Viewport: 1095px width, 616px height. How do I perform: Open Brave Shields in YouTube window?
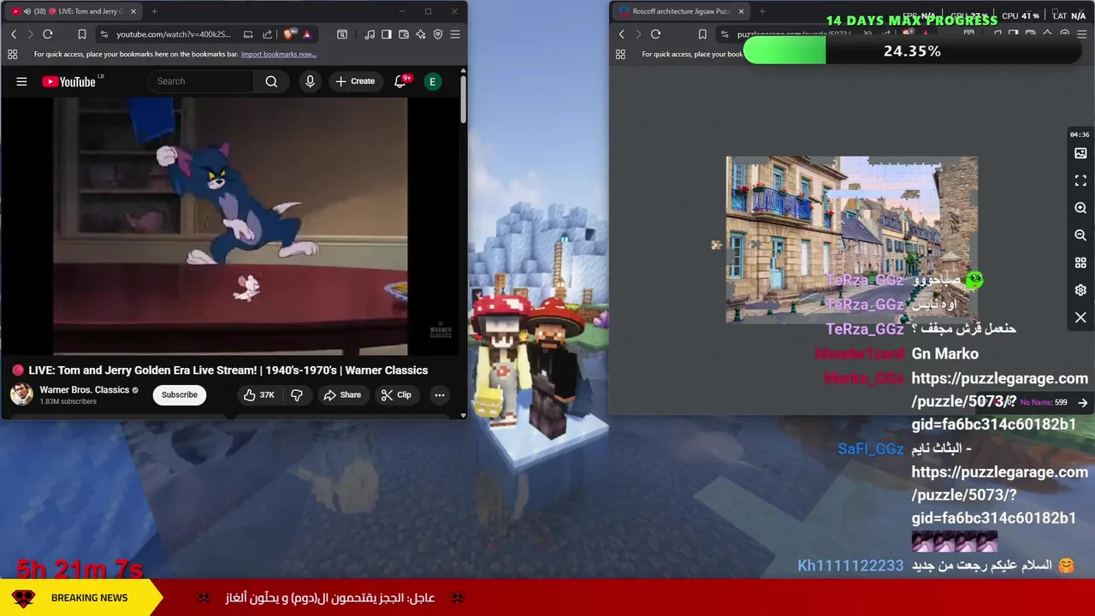click(x=288, y=34)
